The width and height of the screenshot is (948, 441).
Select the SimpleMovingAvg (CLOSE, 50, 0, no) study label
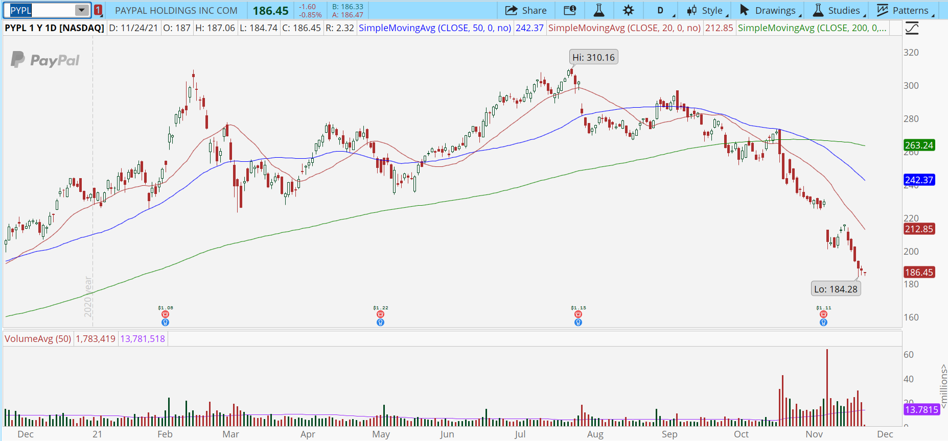(x=435, y=28)
